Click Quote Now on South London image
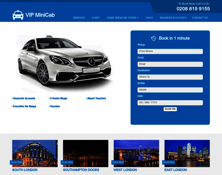 [x=16, y=162]
